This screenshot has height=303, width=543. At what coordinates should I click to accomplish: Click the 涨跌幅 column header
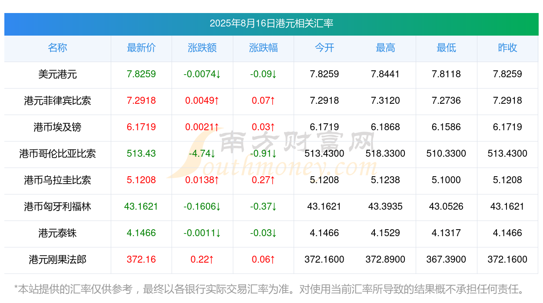pos(263,48)
